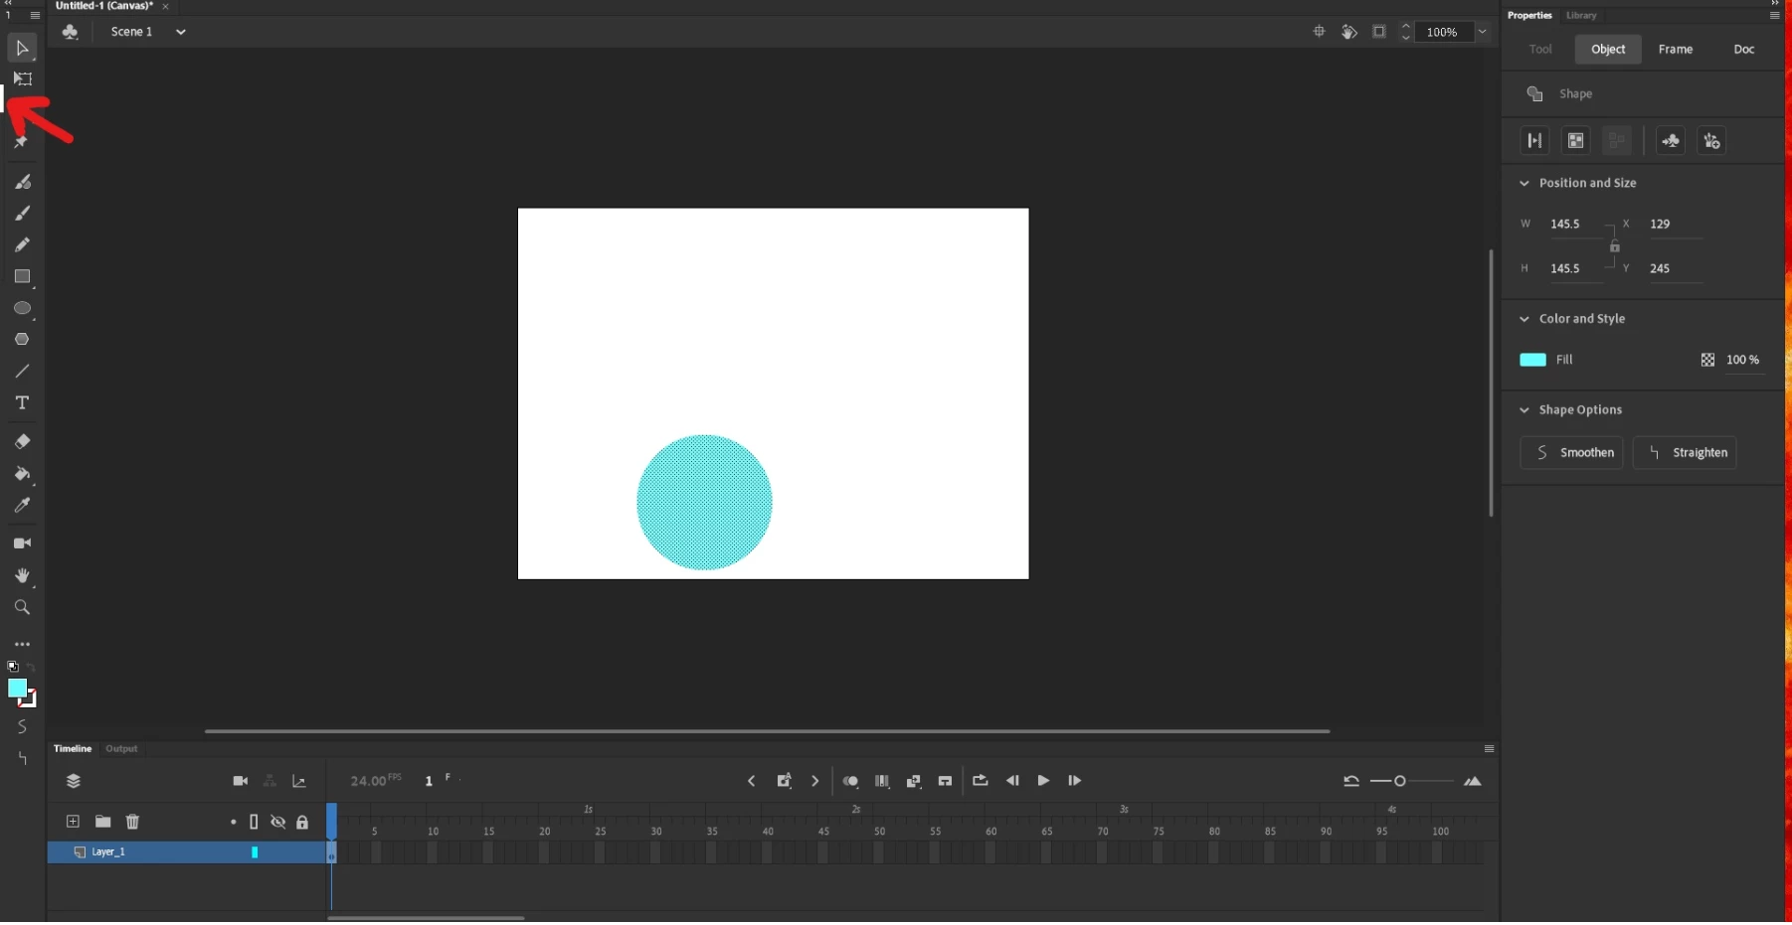The width and height of the screenshot is (1792, 925).
Task: Play the timeline animation
Action: [x=1043, y=782]
